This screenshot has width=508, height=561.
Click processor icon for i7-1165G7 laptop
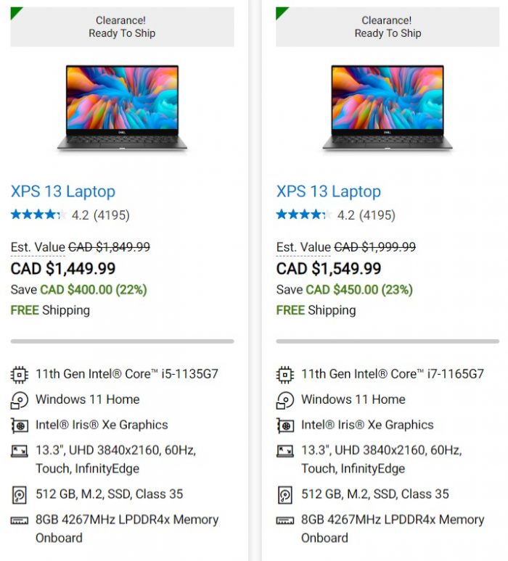coord(284,375)
